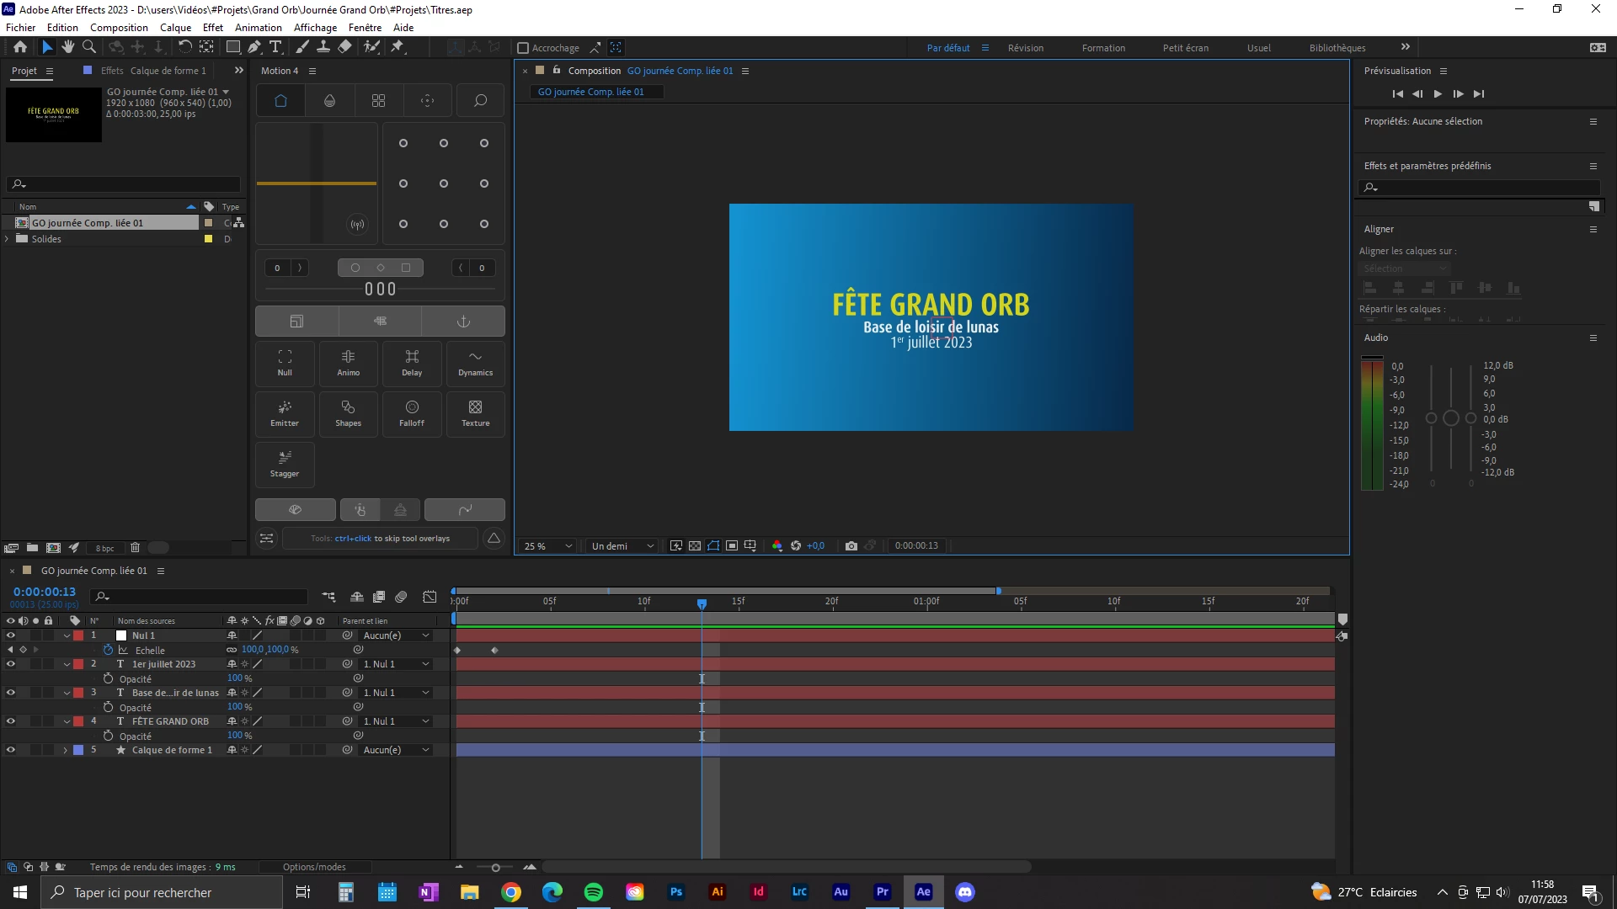Switch to the Formation workspace tab

tap(1103, 48)
